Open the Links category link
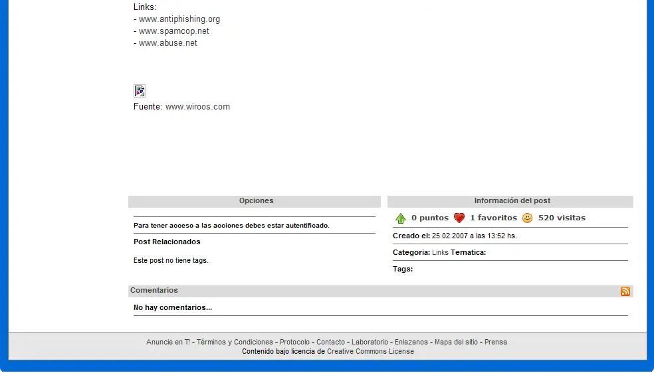654x373 pixels. point(440,252)
